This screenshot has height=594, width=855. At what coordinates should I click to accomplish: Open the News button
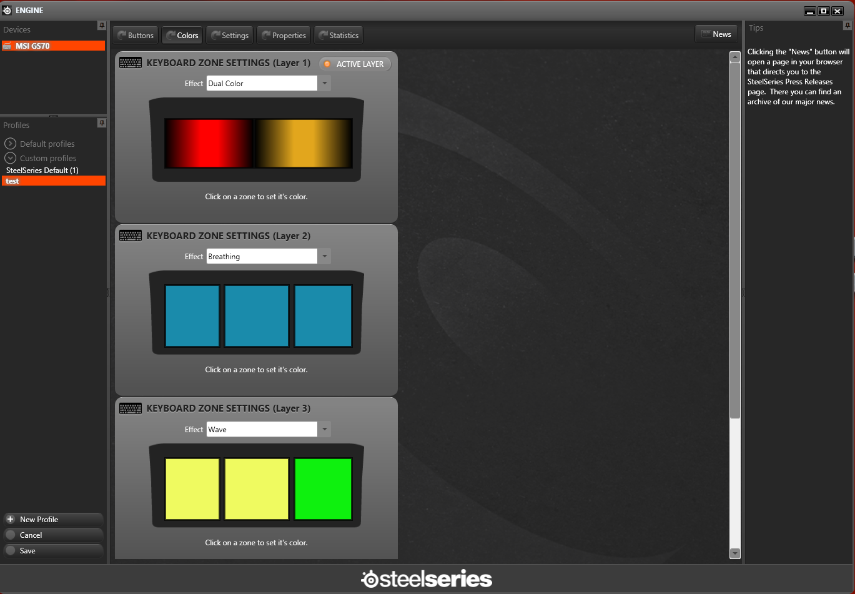tap(716, 34)
